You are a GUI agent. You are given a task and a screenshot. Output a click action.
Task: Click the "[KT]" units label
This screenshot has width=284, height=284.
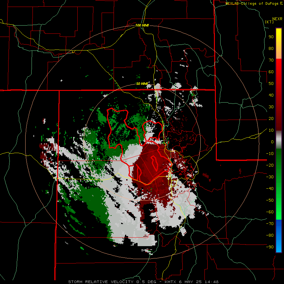269,22
